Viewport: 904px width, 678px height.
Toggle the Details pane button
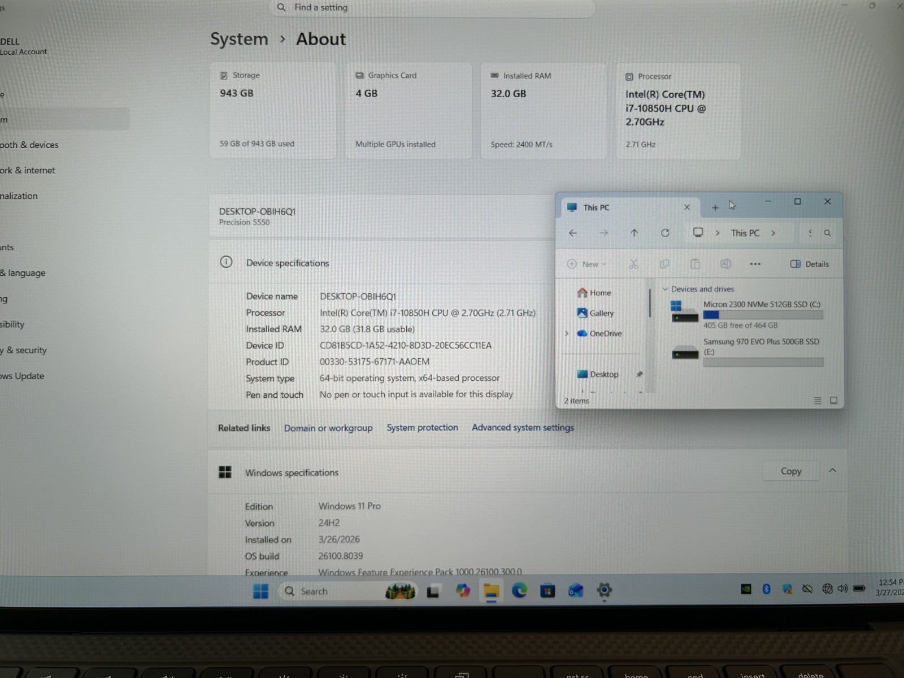tap(810, 264)
